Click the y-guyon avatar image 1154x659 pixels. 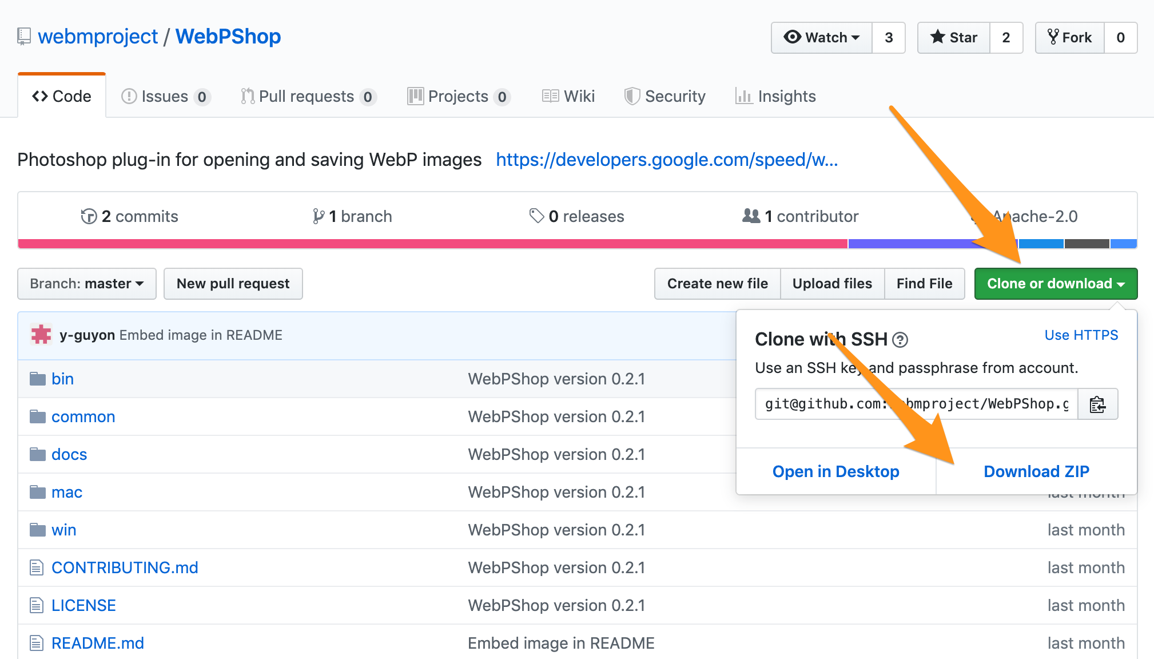[x=41, y=335]
